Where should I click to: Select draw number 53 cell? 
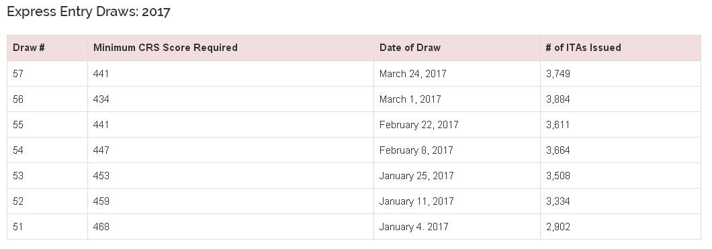pyautogui.click(x=47, y=176)
